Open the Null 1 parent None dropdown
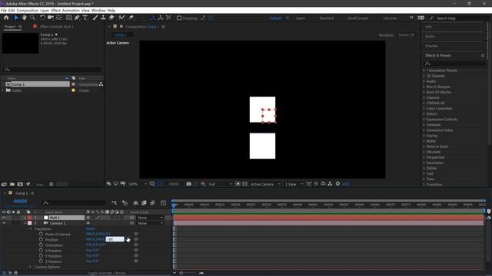 pos(151,218)
